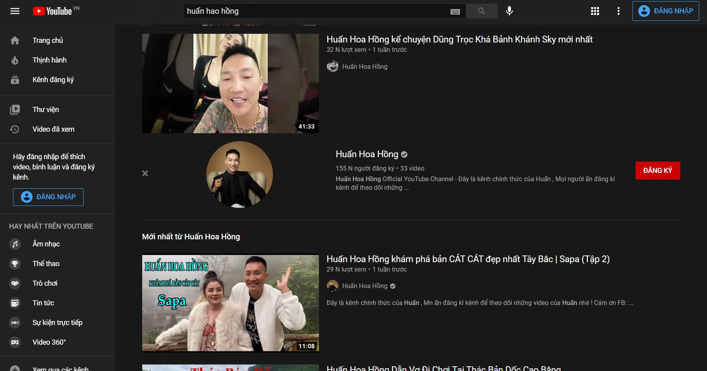707x371 pixels.
Task: Click small channel avatar under Sapa video
Action: coord(333,286)
